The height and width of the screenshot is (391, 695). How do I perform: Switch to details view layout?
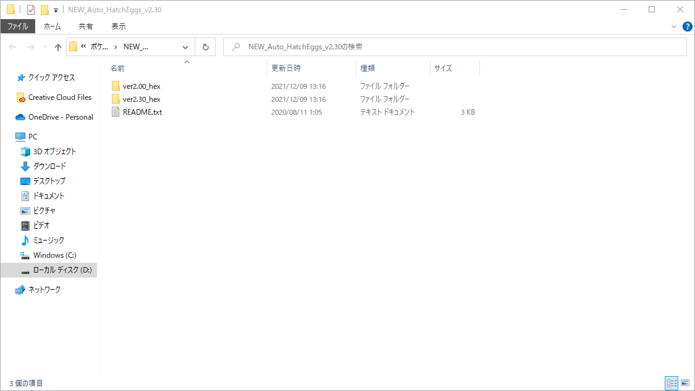(x=672, y=383)
